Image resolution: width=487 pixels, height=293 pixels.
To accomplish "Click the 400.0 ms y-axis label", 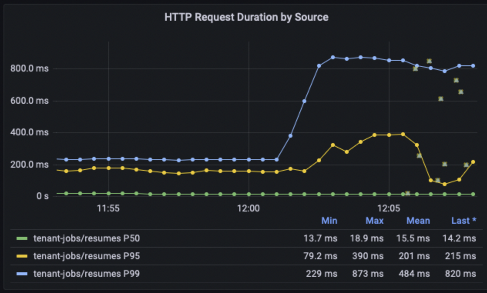I will (x=30, y=133).
